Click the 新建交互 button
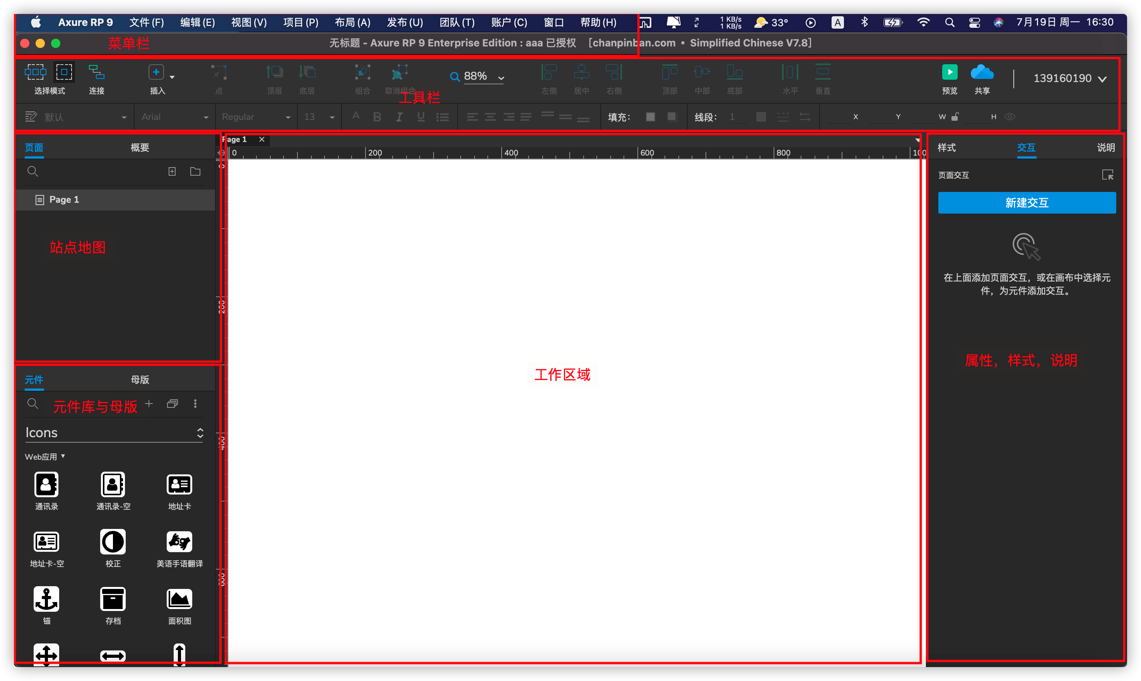This screenshot has width=1141, height=681. (x=1027, y=202)
